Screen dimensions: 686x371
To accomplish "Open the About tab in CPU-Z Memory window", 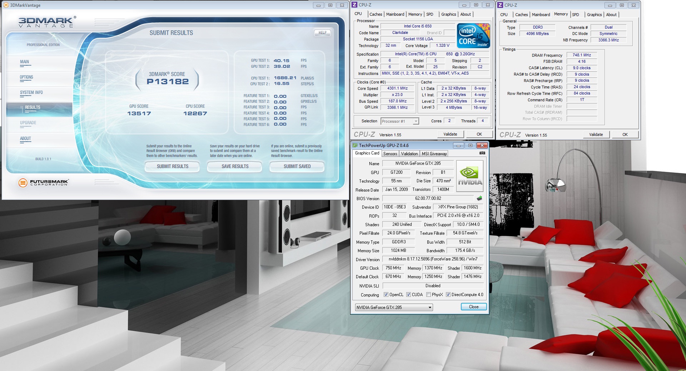I will 611,15.
